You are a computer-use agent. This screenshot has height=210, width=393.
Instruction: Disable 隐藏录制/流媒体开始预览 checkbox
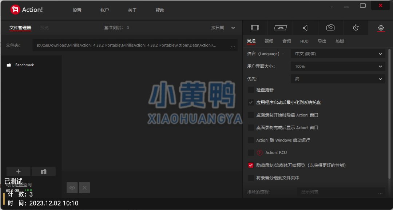click(251, 165)
